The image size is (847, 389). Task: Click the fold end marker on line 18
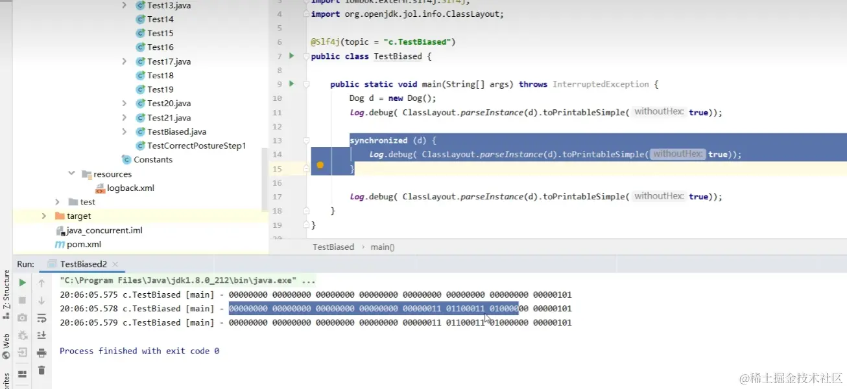pyautogui.click(x=306, y=210)
